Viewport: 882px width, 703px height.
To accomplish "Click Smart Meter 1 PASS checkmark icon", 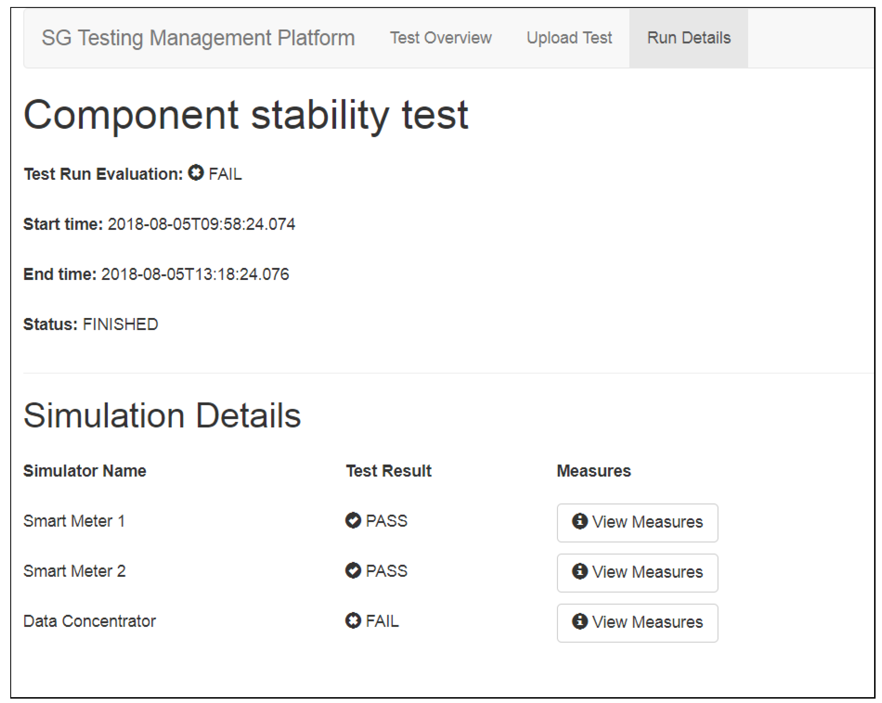I will click(353, 520).
